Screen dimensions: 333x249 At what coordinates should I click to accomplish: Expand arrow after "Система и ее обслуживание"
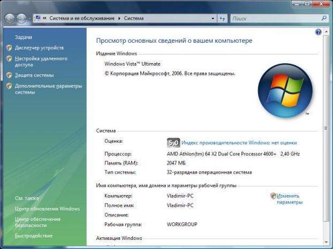pos(119,19)
